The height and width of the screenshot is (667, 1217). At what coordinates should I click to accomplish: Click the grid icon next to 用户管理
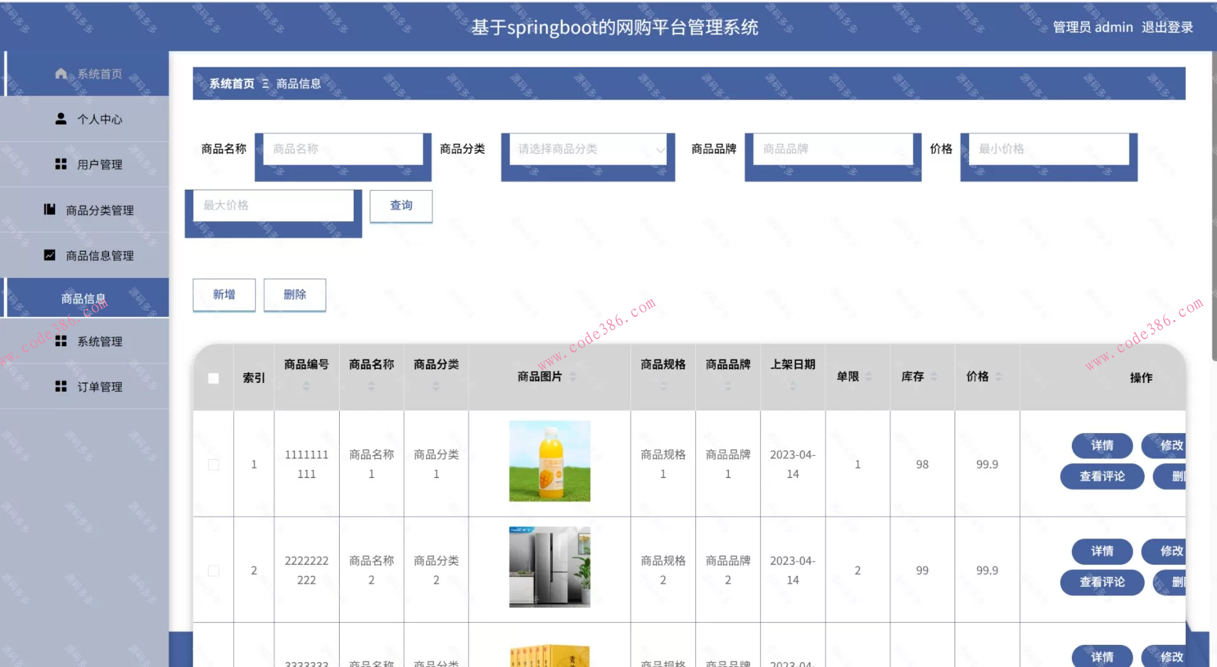pyautogui.click(x=61, y=164)
